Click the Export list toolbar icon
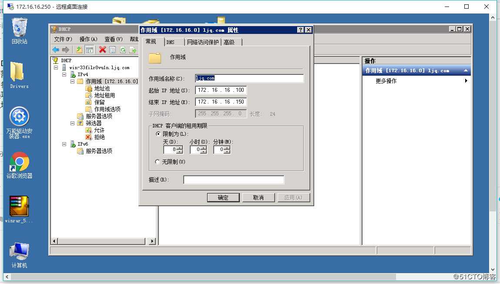 133,50
